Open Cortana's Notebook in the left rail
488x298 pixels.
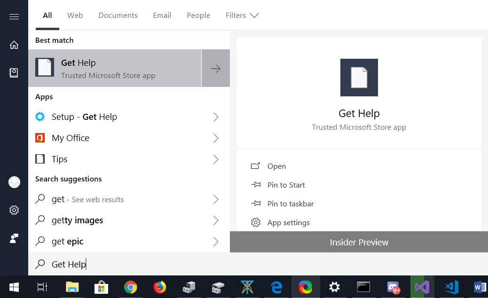14,72
